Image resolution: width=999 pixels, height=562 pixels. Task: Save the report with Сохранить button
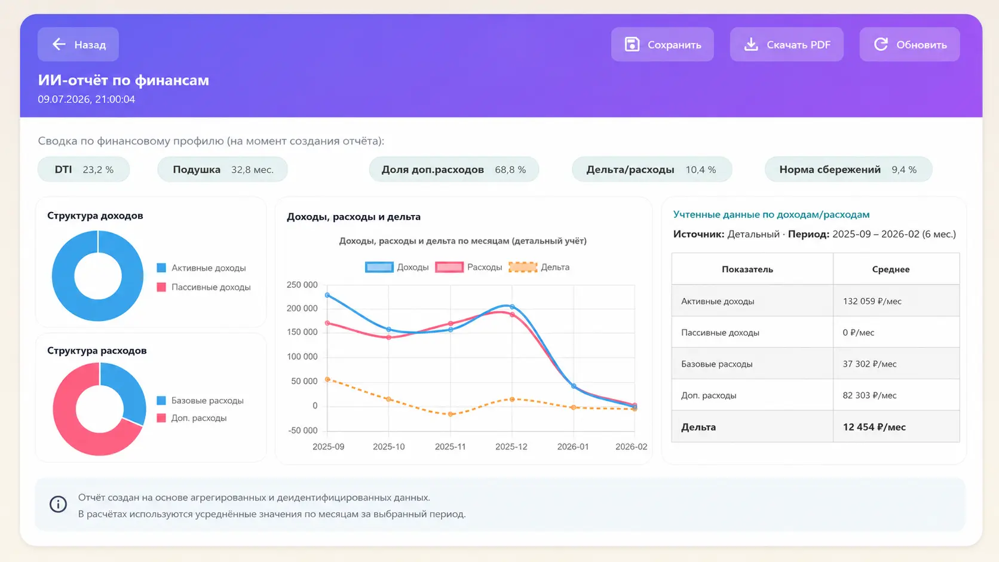click(x=662, y=44)
